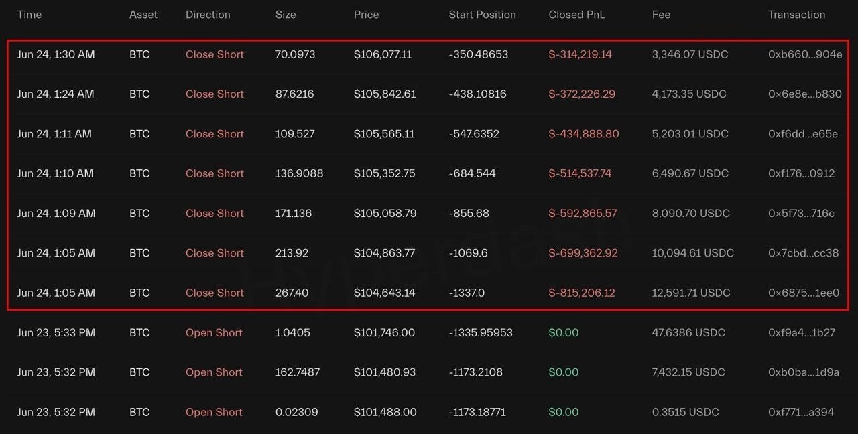Click the Size column header
Viewport: 858px width, 434px height.
pos(286,15)
